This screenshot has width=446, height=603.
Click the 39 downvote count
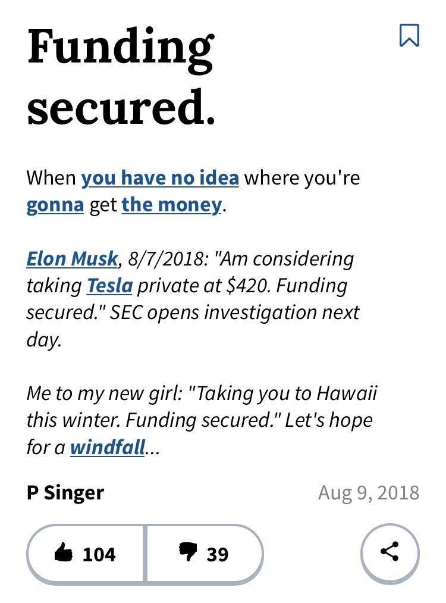point(217,554)
